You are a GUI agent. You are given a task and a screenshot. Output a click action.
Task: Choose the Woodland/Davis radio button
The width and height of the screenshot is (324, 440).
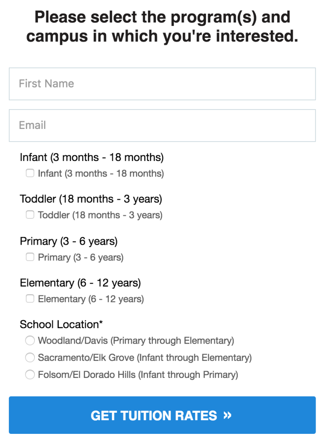click(30, 341)
